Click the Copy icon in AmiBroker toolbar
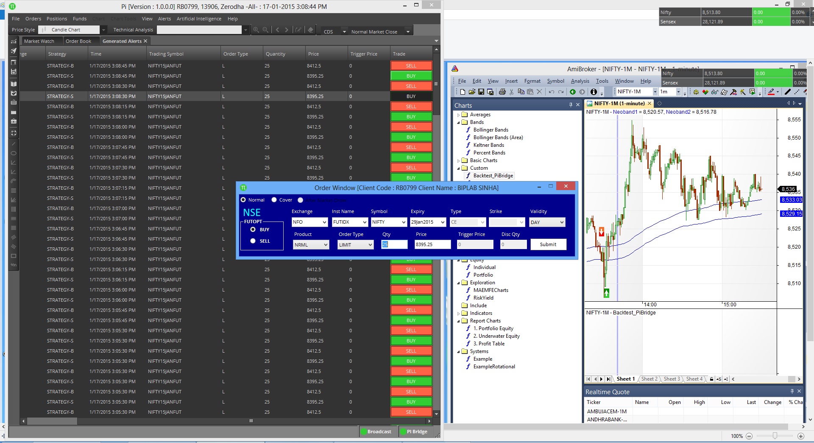 tap(521, 92)
